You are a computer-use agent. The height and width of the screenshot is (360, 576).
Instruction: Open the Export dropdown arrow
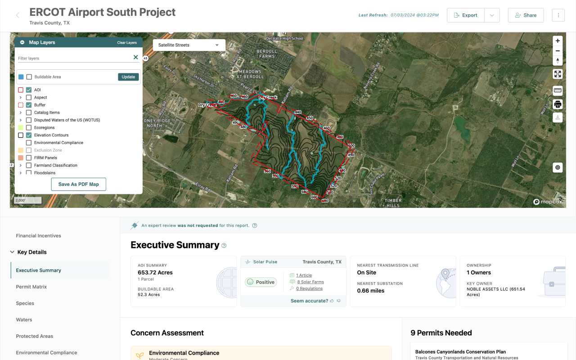tap(492, 15)
